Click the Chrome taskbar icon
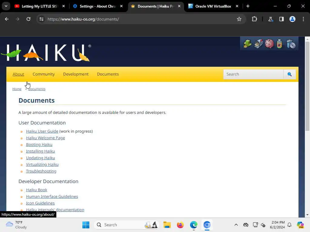310x232 pixels. (207, 225)
